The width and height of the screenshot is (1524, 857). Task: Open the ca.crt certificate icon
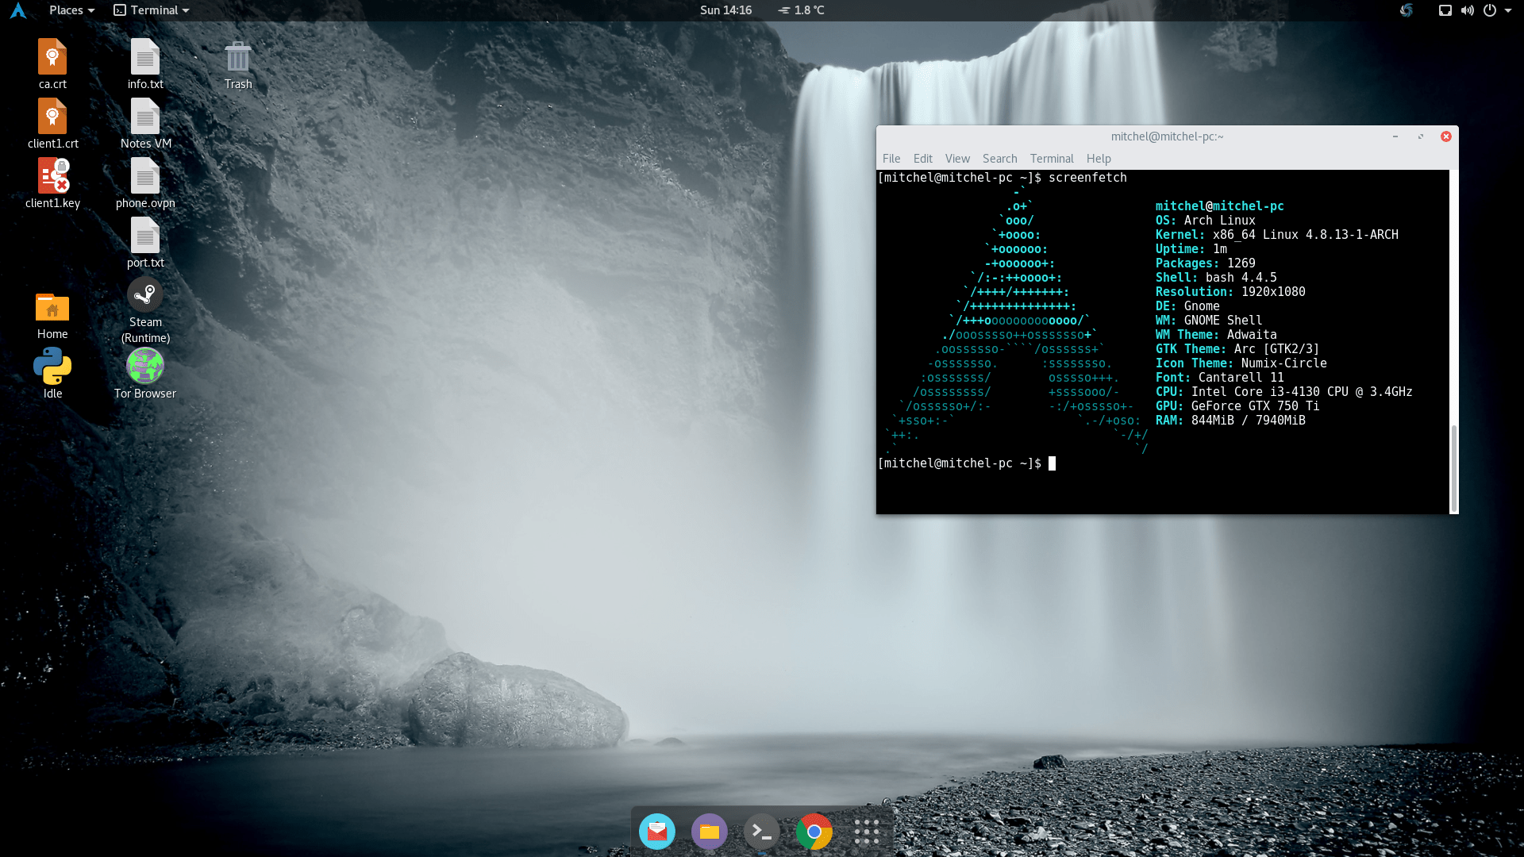pyautogui.click(x=52, y=56)
